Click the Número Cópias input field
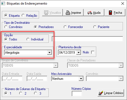This screenshot has width=127, height=100. tap(77, 94)
